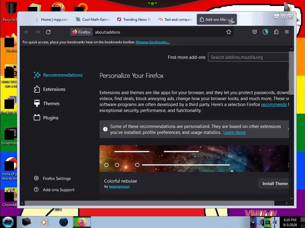Select the Enderman desktop icon

(x=10, y=136)
